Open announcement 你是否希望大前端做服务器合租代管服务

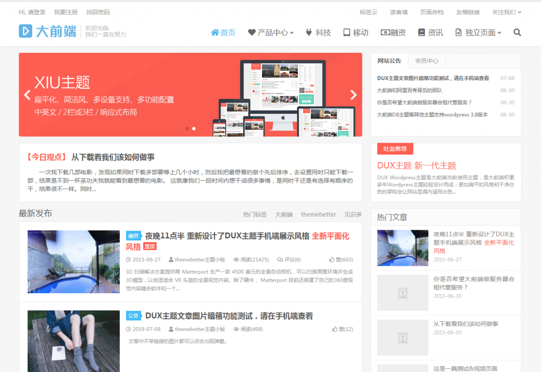424,103
